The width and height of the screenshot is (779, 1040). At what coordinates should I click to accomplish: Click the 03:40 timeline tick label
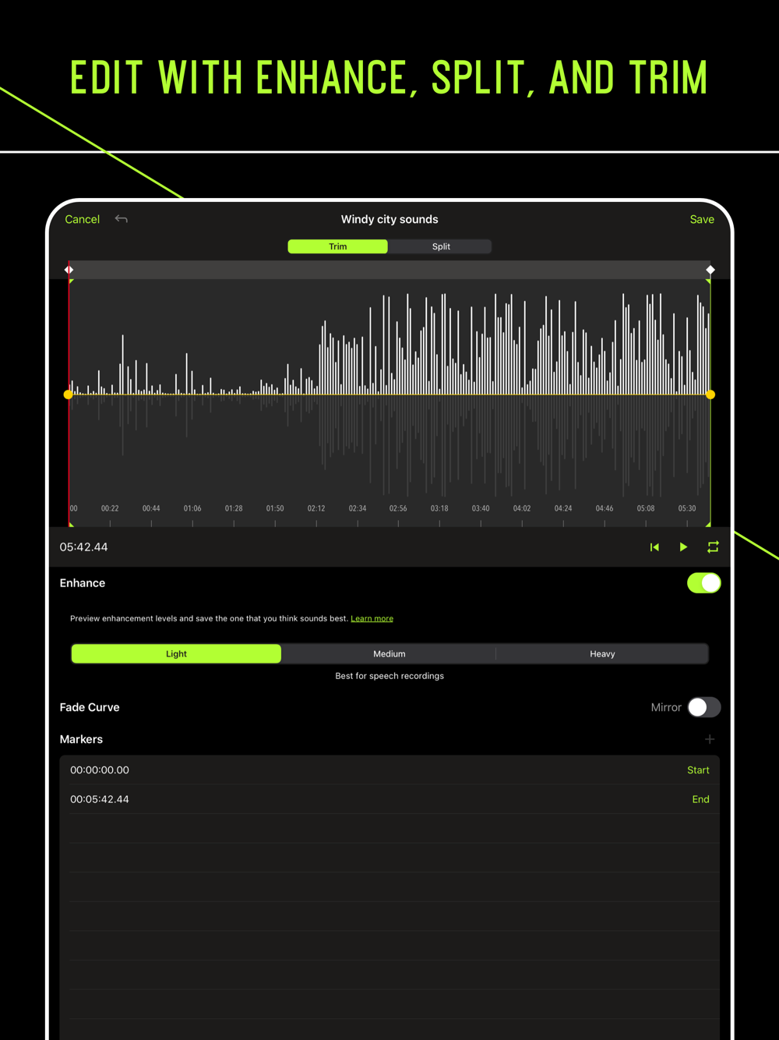(481, 508)
